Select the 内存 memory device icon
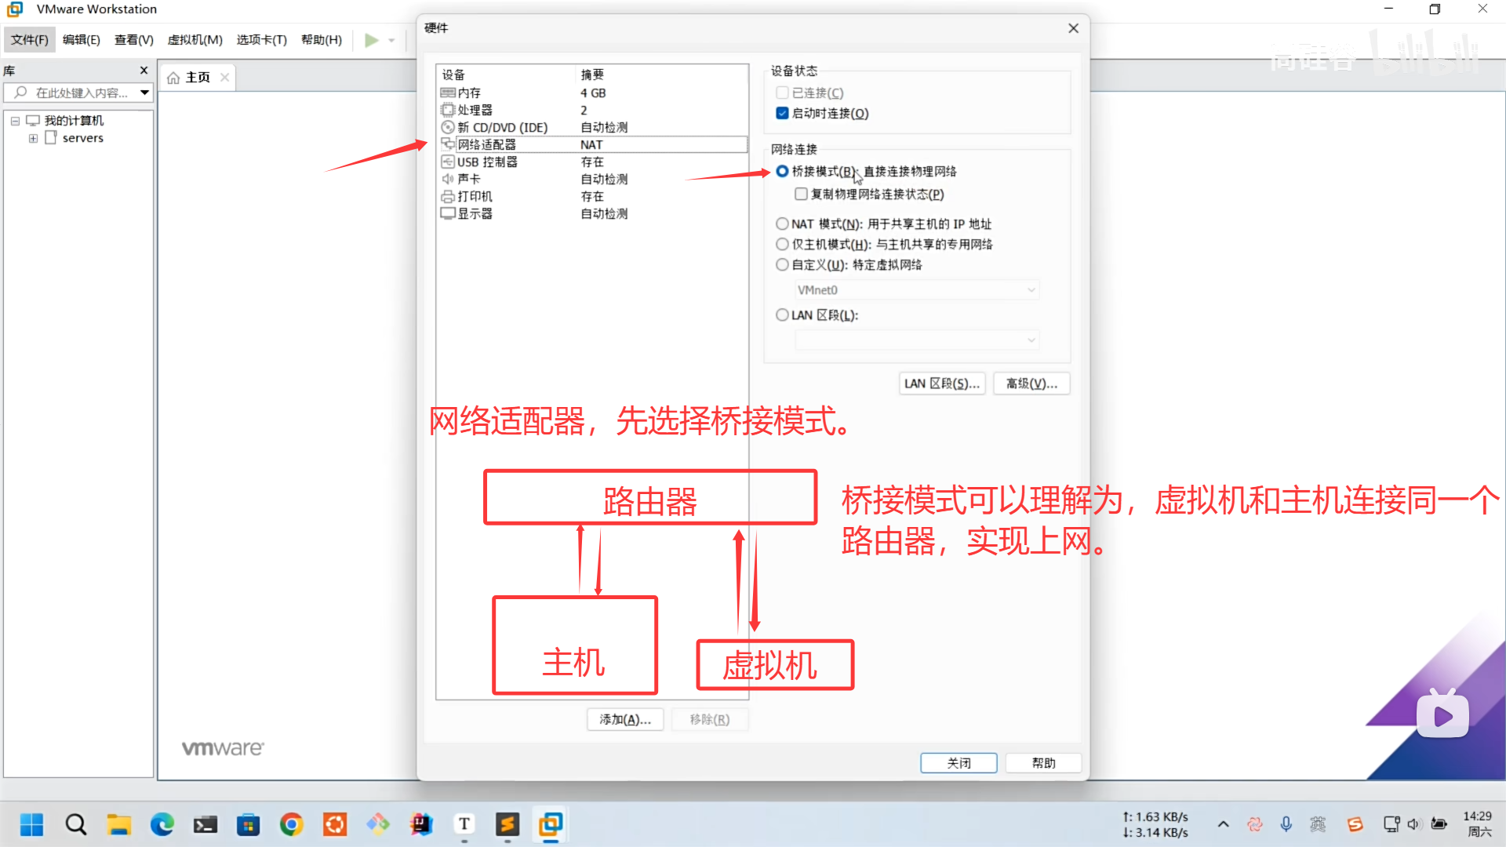Viewport: 1506px width, 847px height. 448,93
